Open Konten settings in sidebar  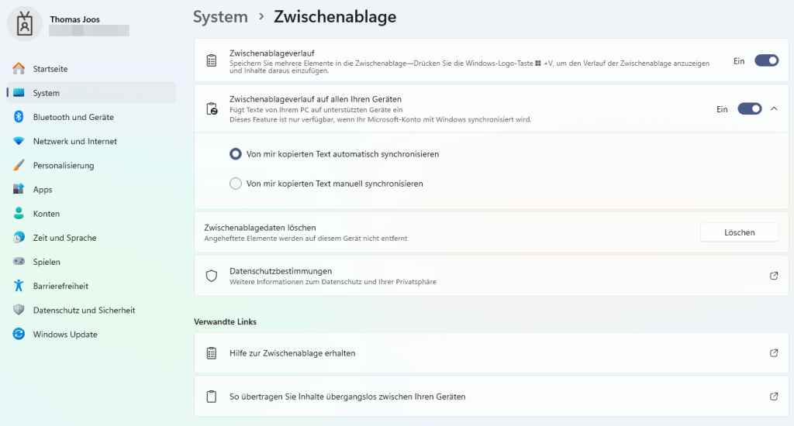[91, 214]
